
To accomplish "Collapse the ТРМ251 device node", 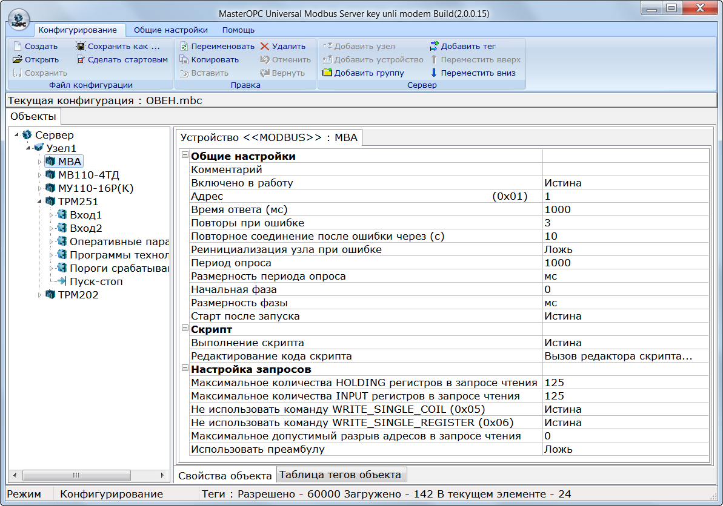I will (x=39, y=202).
